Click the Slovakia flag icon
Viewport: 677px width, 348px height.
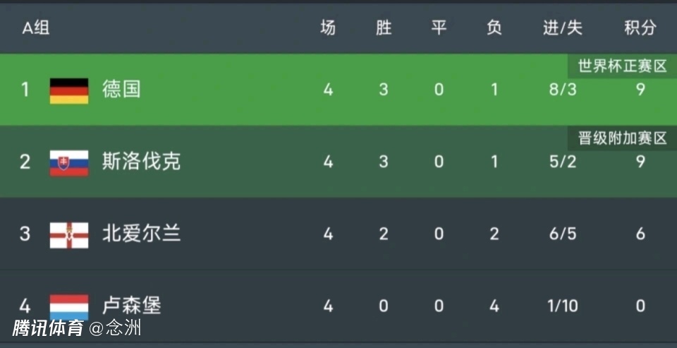point(69,162)
